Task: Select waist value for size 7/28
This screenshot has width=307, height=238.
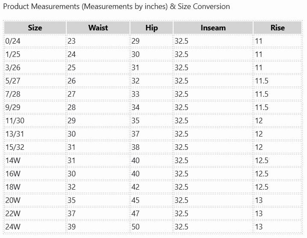Action: (x=72, y=94)
